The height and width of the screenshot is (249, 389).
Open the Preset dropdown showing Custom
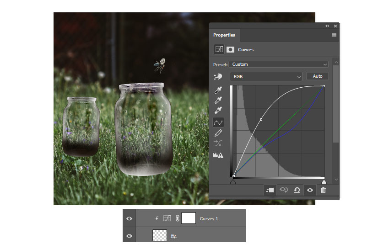(x=279, y=64)
